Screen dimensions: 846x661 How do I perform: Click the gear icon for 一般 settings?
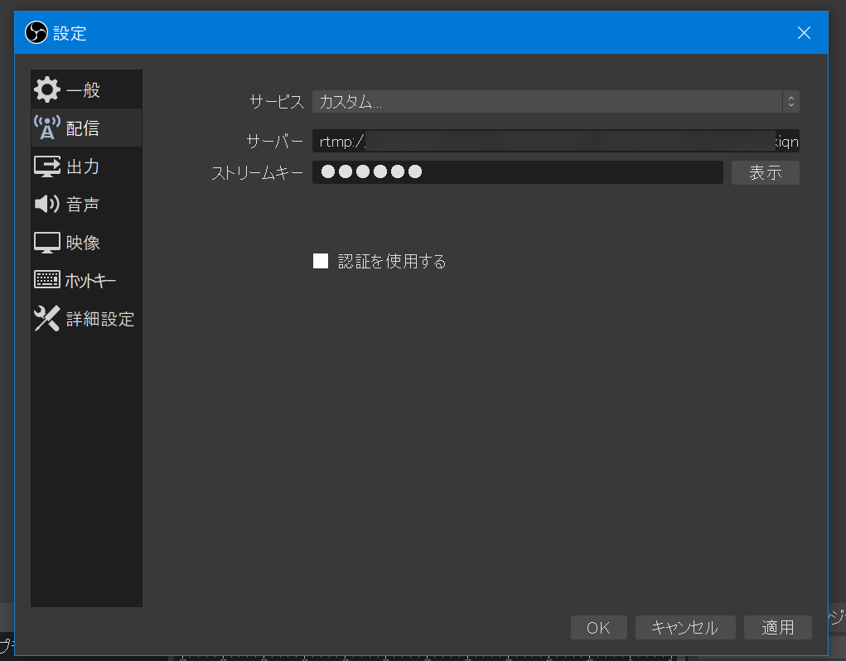pos(47,89)
